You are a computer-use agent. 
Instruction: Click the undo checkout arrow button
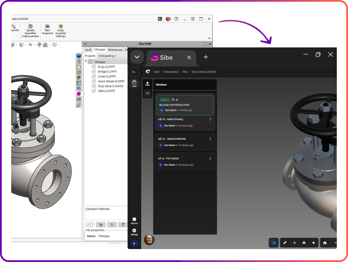101,225
